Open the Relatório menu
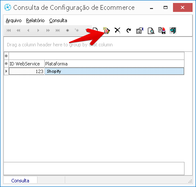The height and width of the screenshot is (187, 196). 35,20
